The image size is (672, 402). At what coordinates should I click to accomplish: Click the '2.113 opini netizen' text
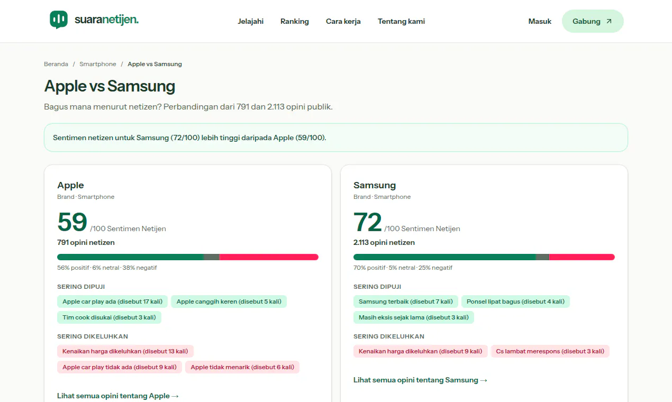pyautogui.click(x=384, y=242)
